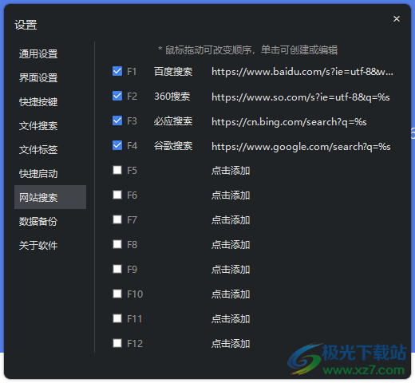This screenshot has height=383, width=415.
Task: Click the F4 hotkey label
Action: 132,146
